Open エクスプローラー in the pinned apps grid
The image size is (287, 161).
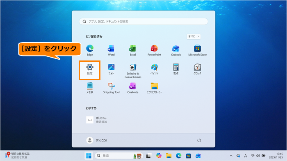[154, 88]
